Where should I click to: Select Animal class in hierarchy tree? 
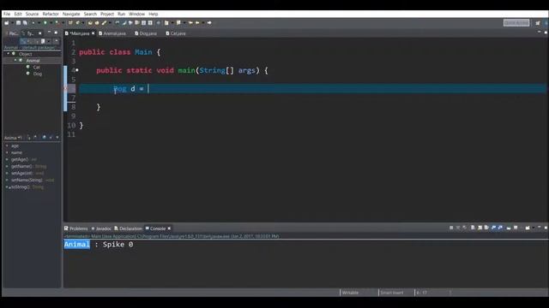[x=33, y=61]
